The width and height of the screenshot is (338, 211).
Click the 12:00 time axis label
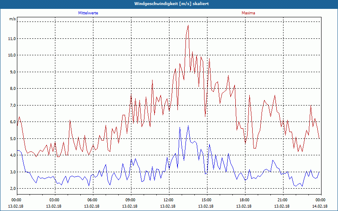pyautogui.click(x=169, y=200)
